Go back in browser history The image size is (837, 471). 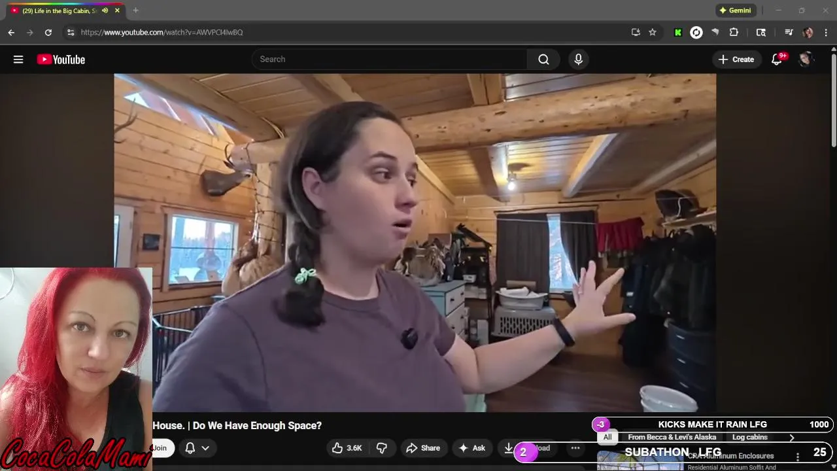tap(11, 32)
